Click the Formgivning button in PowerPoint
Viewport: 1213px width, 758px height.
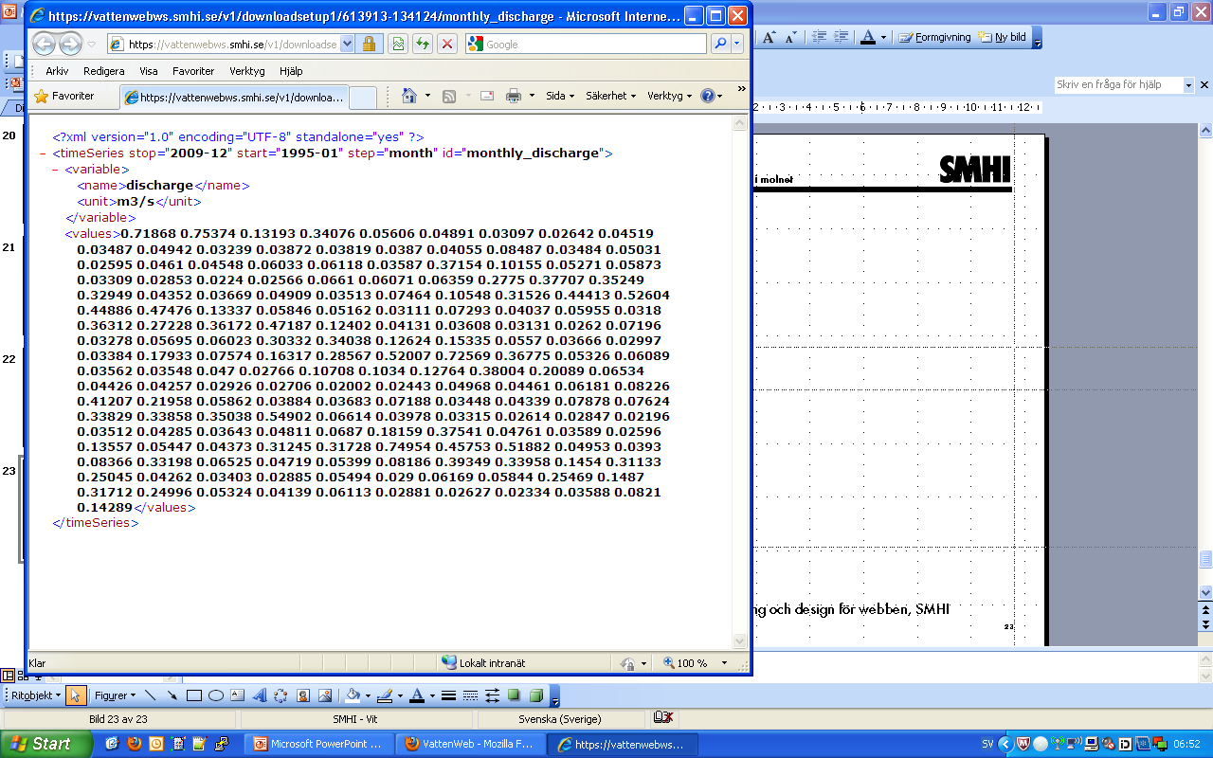pyautogui.click(x=935, y=37)
